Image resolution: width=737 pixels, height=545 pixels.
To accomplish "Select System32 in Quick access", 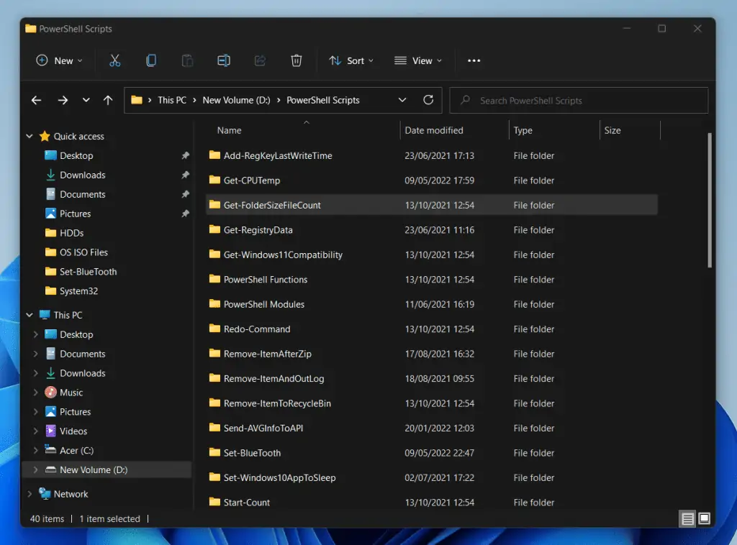I will click(78, 291).
